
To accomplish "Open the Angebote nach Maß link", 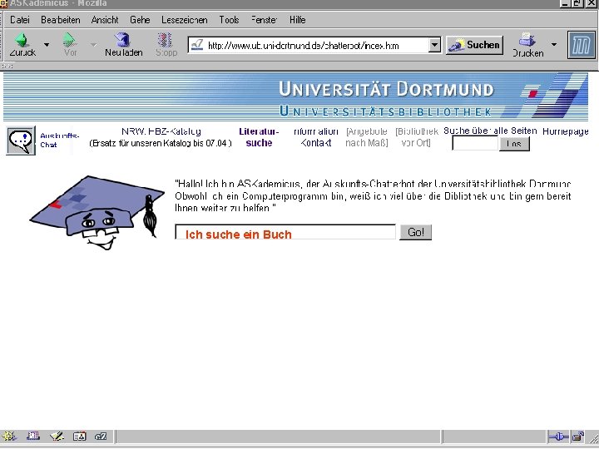I will pos(367,137).
